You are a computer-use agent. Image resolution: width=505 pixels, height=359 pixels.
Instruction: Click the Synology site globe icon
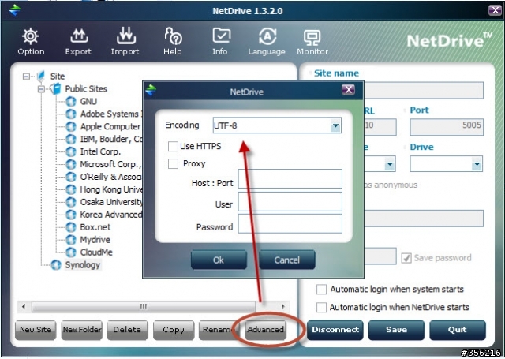point(56,264)
